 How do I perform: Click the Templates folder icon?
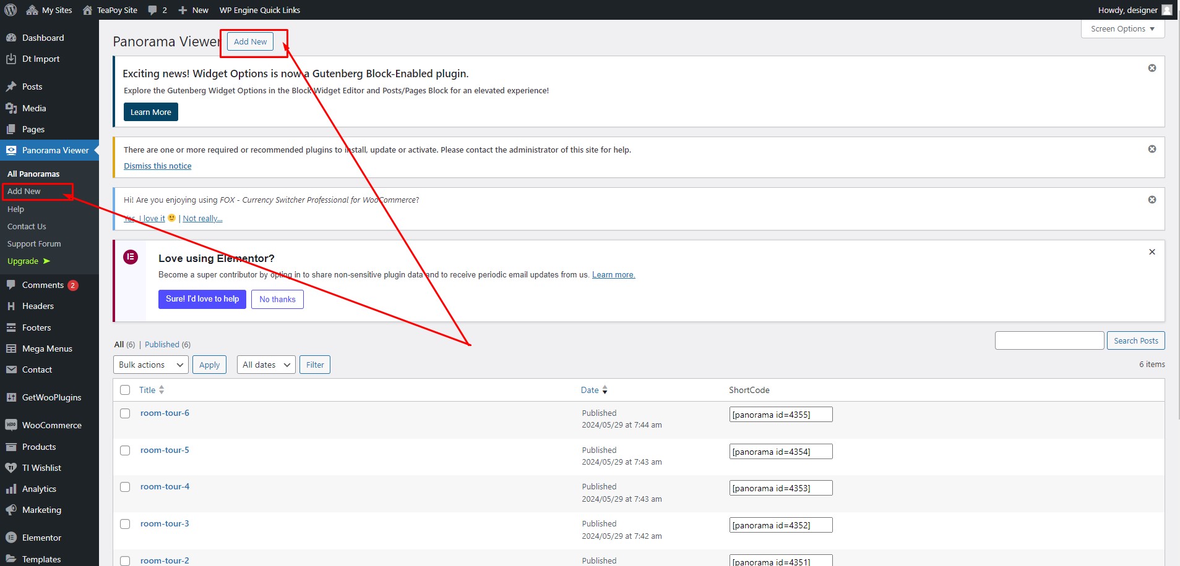pyautogui.click(x=11, y=559)
